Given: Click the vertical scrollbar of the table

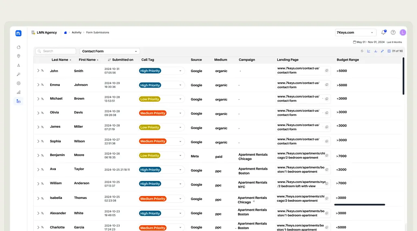Looking at the screenshot, I should pyautogui.click(x=403, y=76).
